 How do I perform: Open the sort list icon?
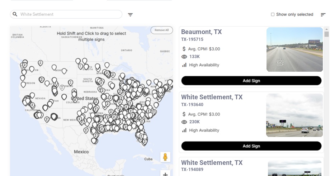[323, 15]
